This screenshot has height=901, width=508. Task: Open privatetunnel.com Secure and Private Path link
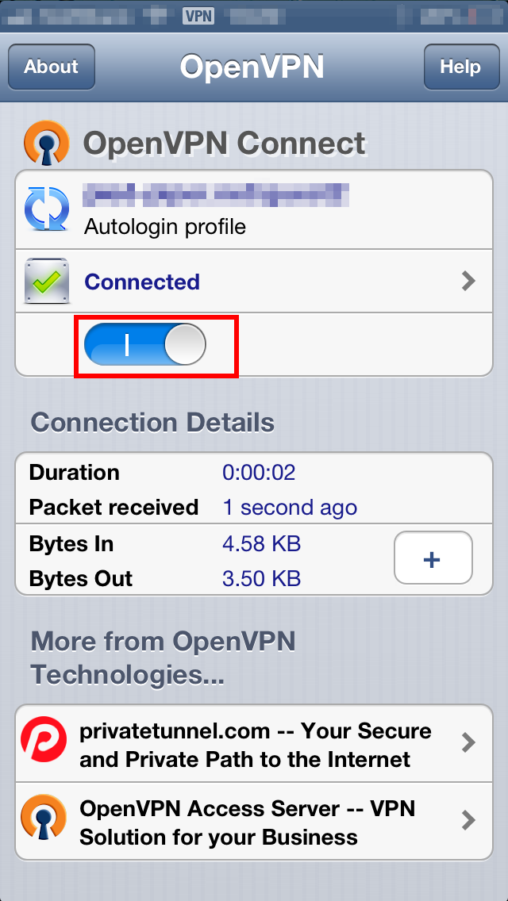click(x=254, y=743)
